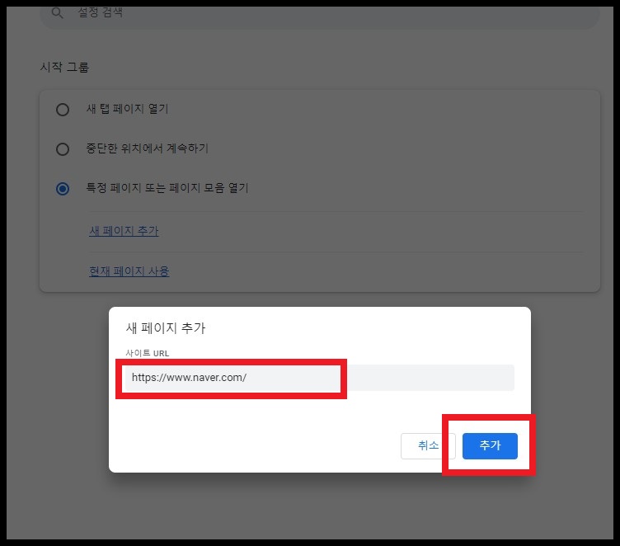The image size is (620, 546).
Task: Click the 시작 그룹 section heading
Action: pyautogui.click(x=64, y=67)
